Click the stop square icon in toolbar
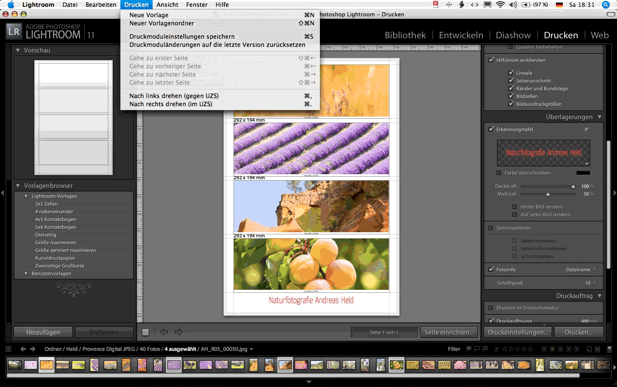The image size is (617, 387). click(x=145, y=332)
